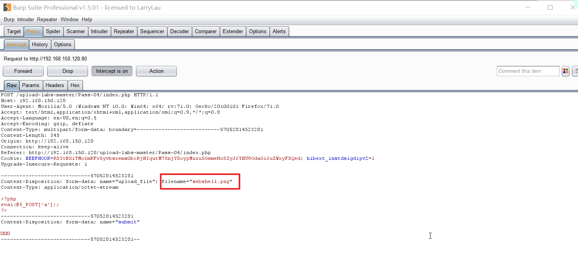Click the User-Agent header line
578x275 pixels.
click(140, 106)
